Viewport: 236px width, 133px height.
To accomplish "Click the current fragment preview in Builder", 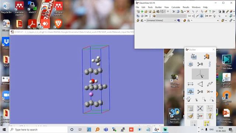I will tap(200, 74).
